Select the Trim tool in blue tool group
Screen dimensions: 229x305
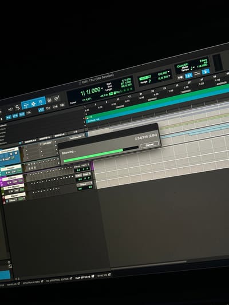(x=26, y=105)
